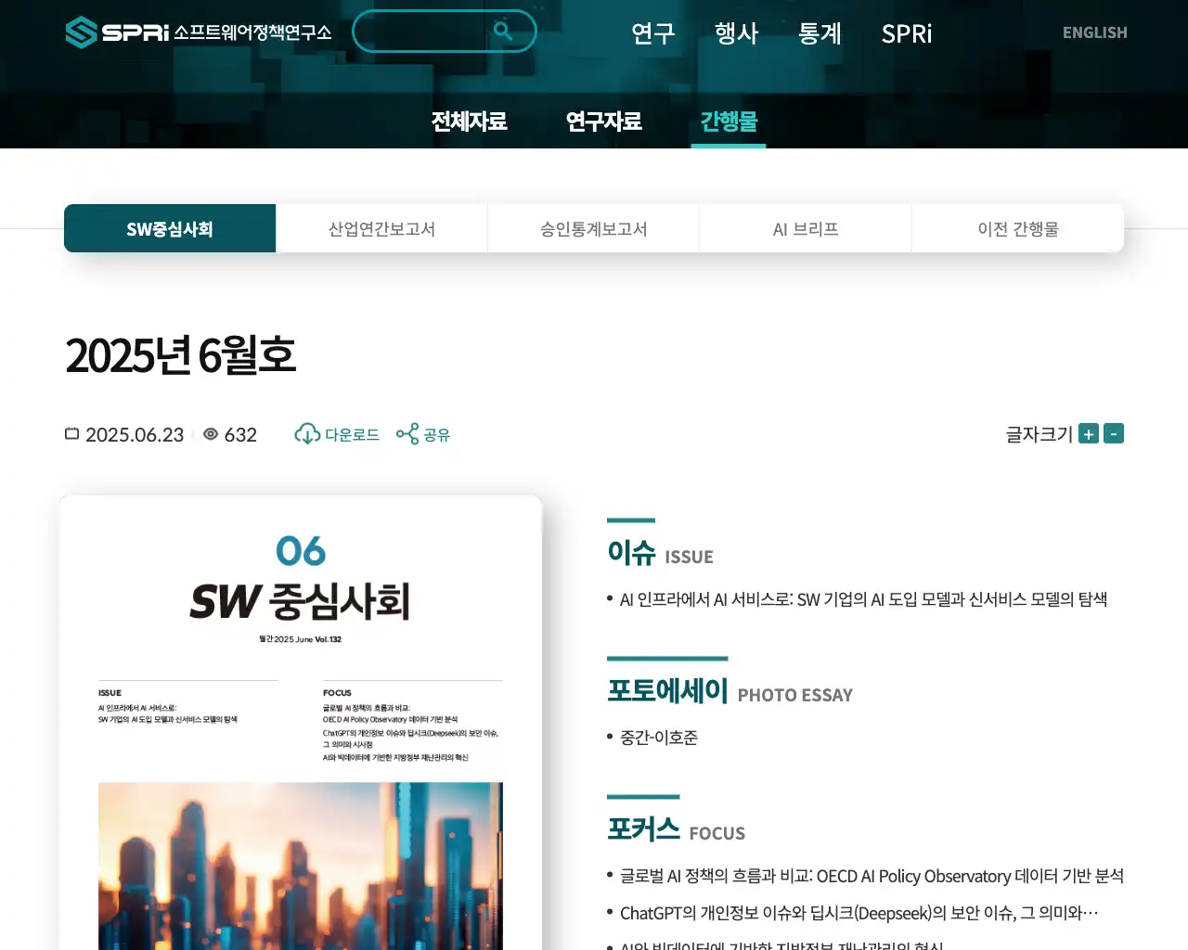Select the SW중심사회 tab
Viewport: 1188px width, 950px height.
click(x=170, y=229)
